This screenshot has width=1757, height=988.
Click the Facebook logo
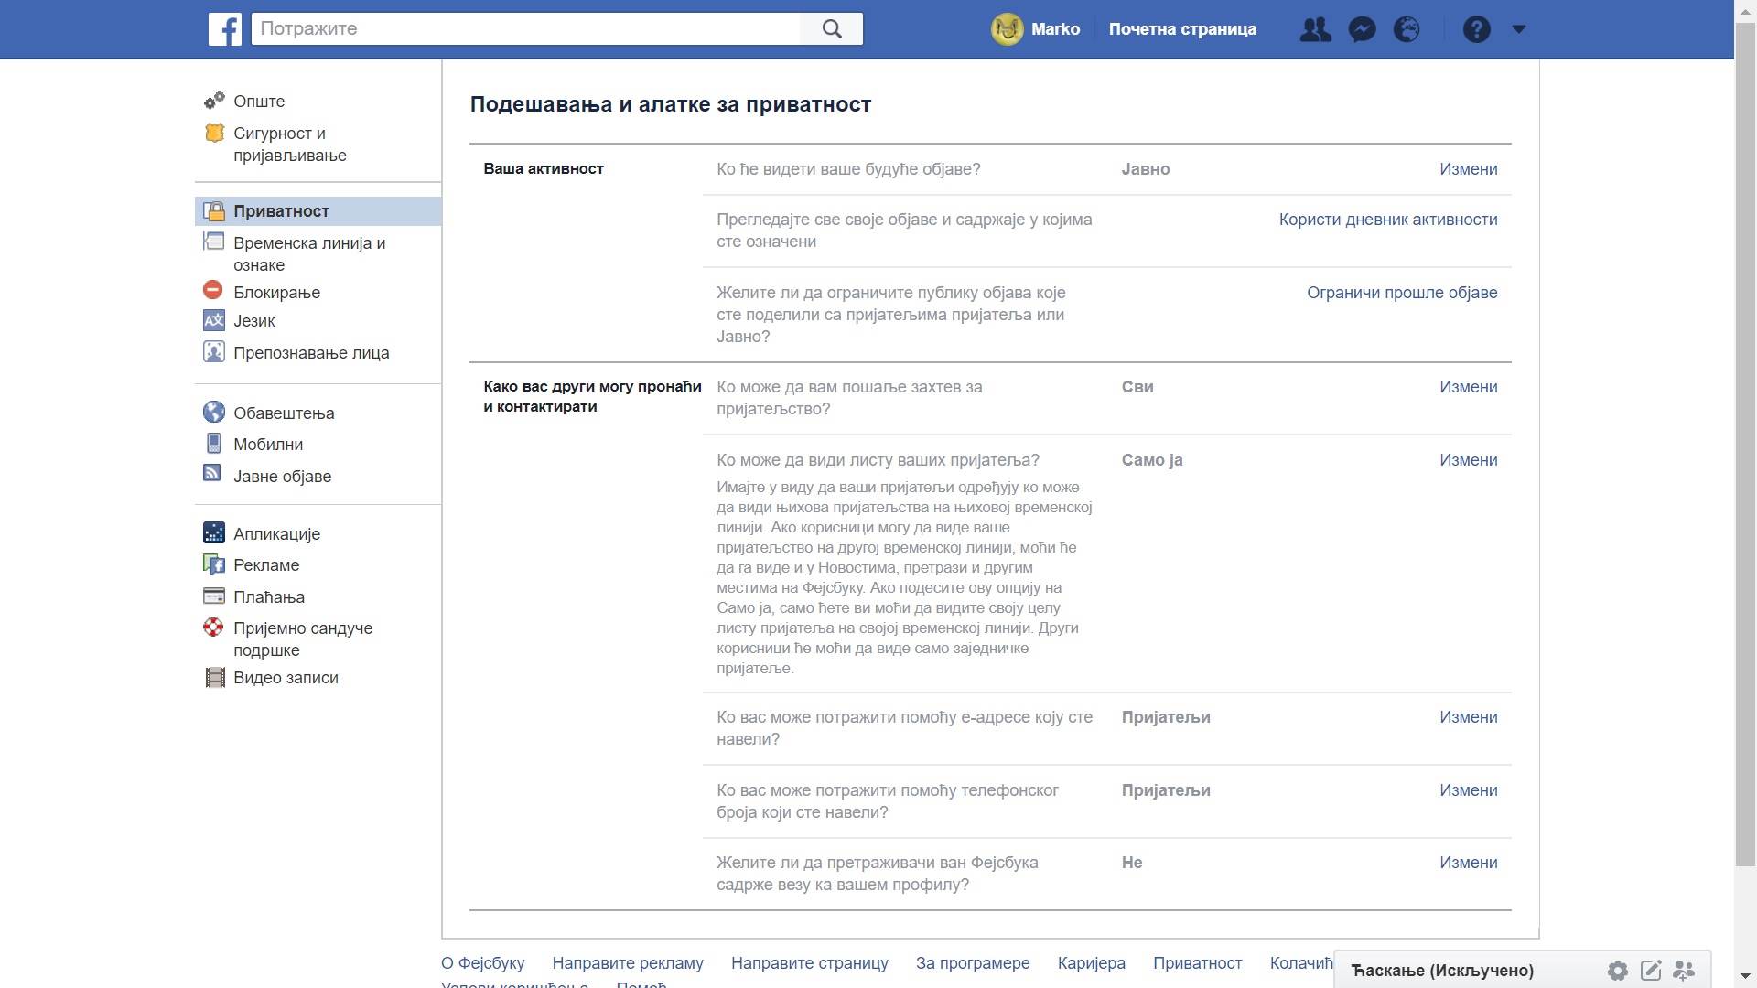pyautogui.click(x=225, y=28)
